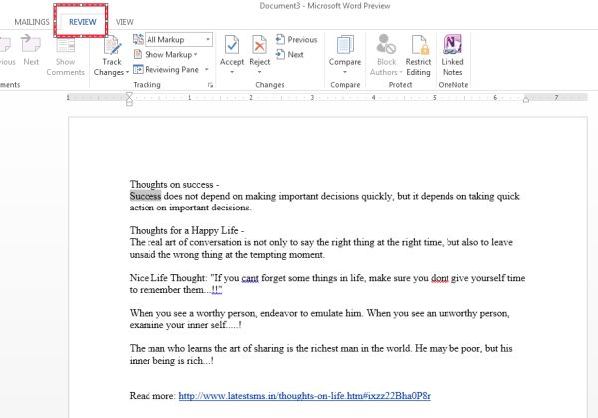Expand the Compare dropdown arrow
The width and height of the screenshot is (598, 418).
345,72
